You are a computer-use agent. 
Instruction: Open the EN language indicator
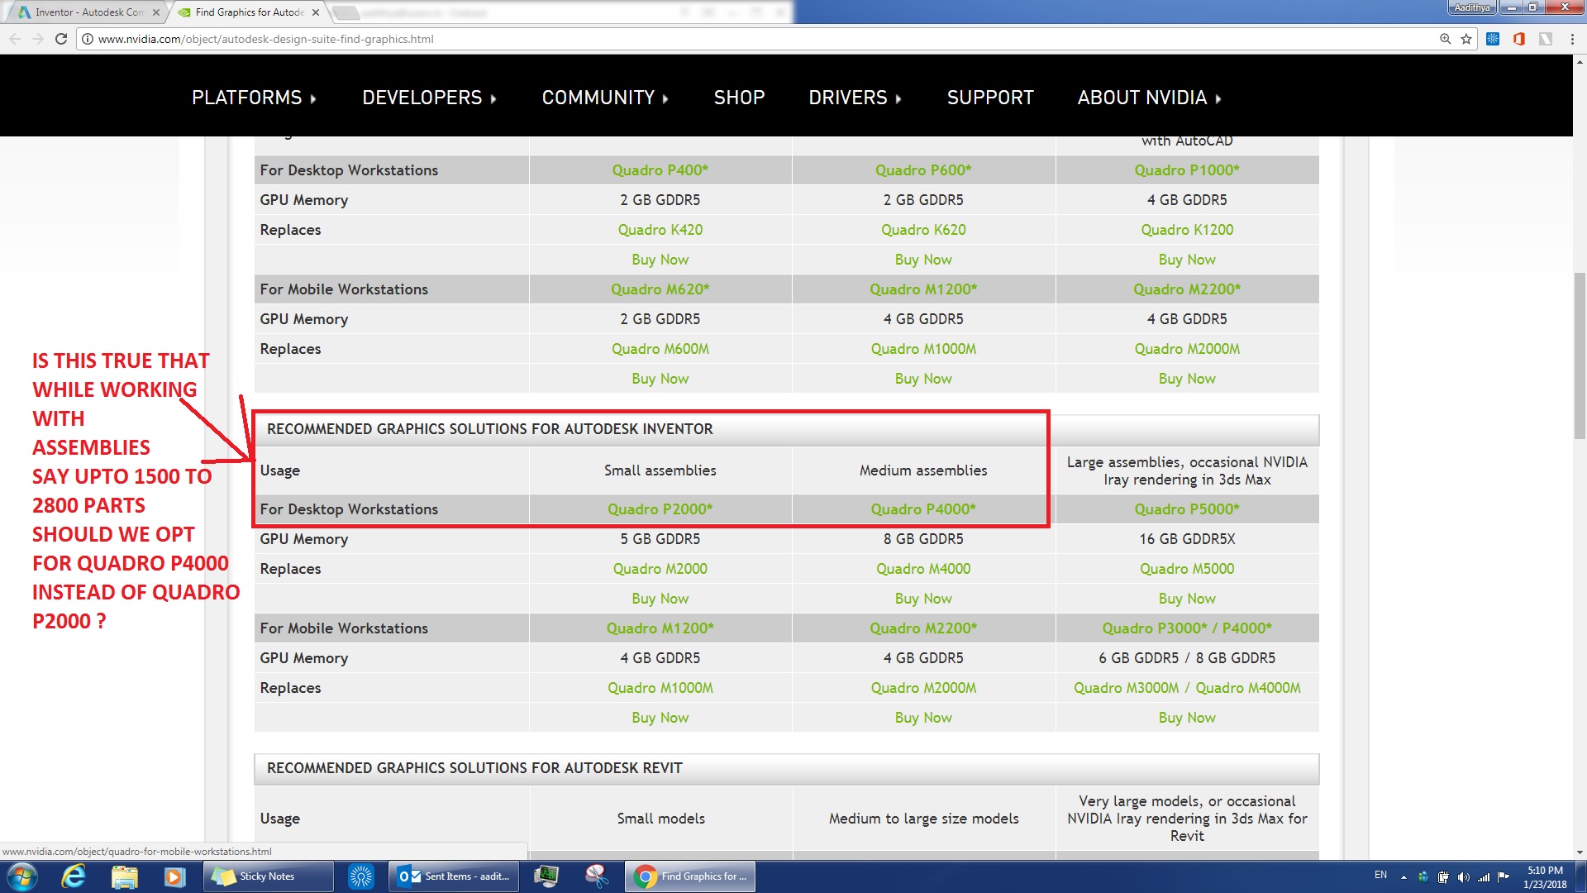[x=1380, y=874]
